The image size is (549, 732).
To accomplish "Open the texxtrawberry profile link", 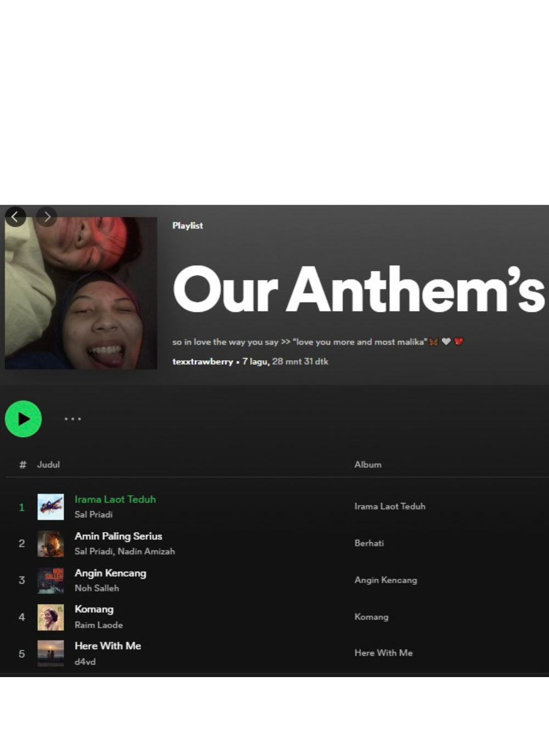I will click(x=202, y=361).
